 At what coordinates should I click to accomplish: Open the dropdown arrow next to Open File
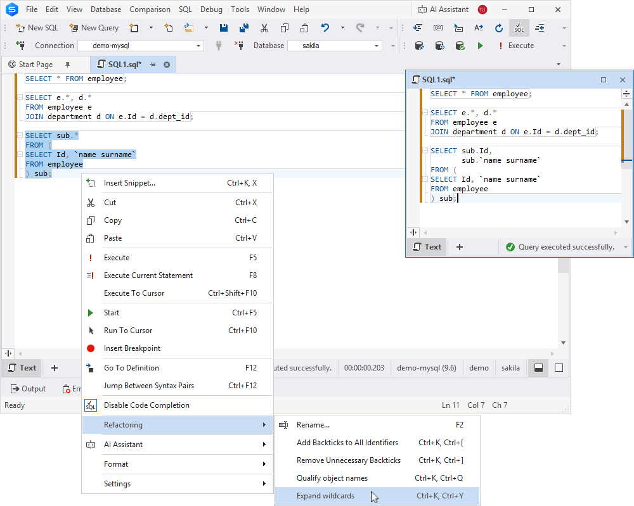[x=206, y=28]
